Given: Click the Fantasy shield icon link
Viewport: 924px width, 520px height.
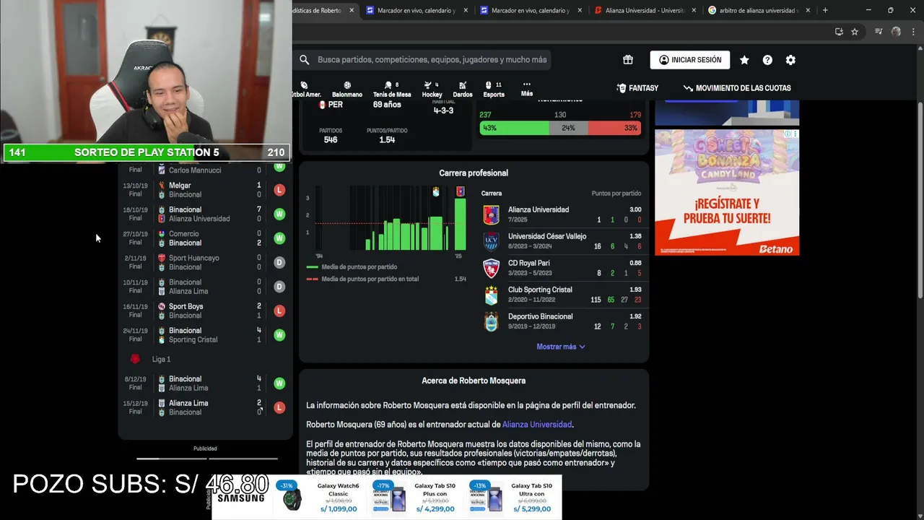Looking at the screenshot, I should click(637, 88).
